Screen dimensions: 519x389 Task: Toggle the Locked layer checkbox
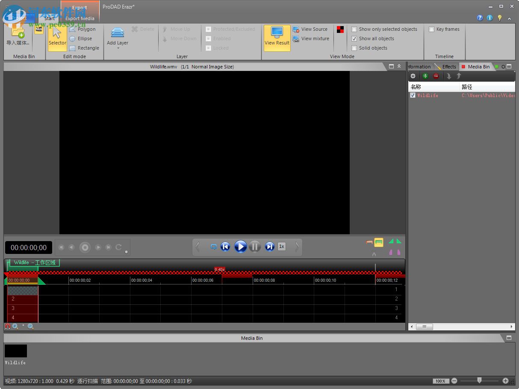pos(208,48)
